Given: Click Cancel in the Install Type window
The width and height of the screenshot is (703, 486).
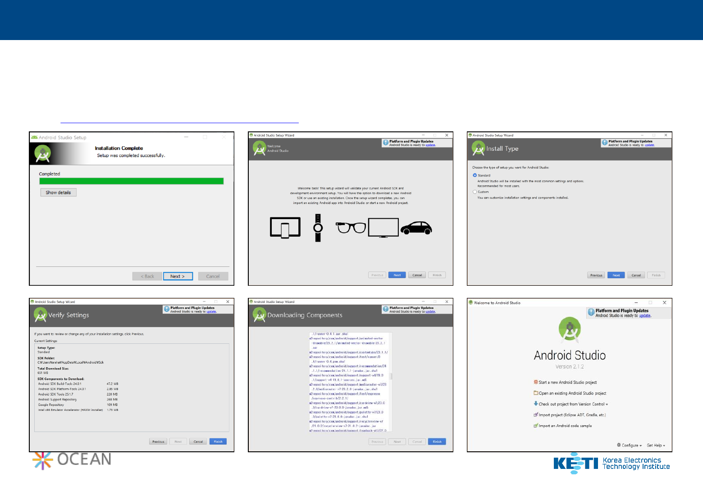Looking at the screenshot, I should tap(636, 275).
